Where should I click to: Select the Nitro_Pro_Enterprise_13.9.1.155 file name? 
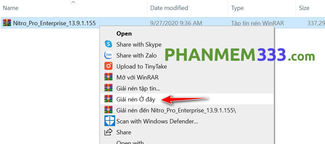tap(54, 23)
